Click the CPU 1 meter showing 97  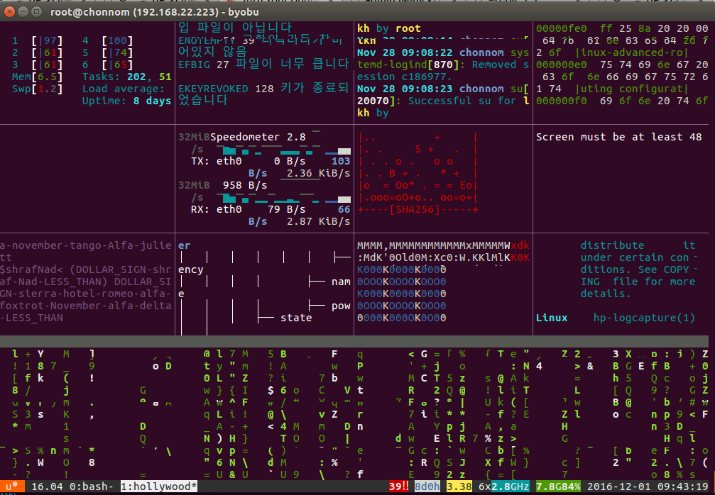click(x=38, y=40)
